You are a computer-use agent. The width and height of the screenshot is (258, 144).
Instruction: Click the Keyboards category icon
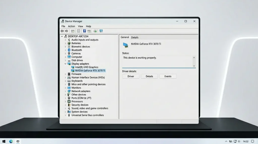click(x=69, y=81)
